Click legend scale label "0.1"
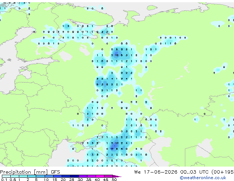 point(4,180)
